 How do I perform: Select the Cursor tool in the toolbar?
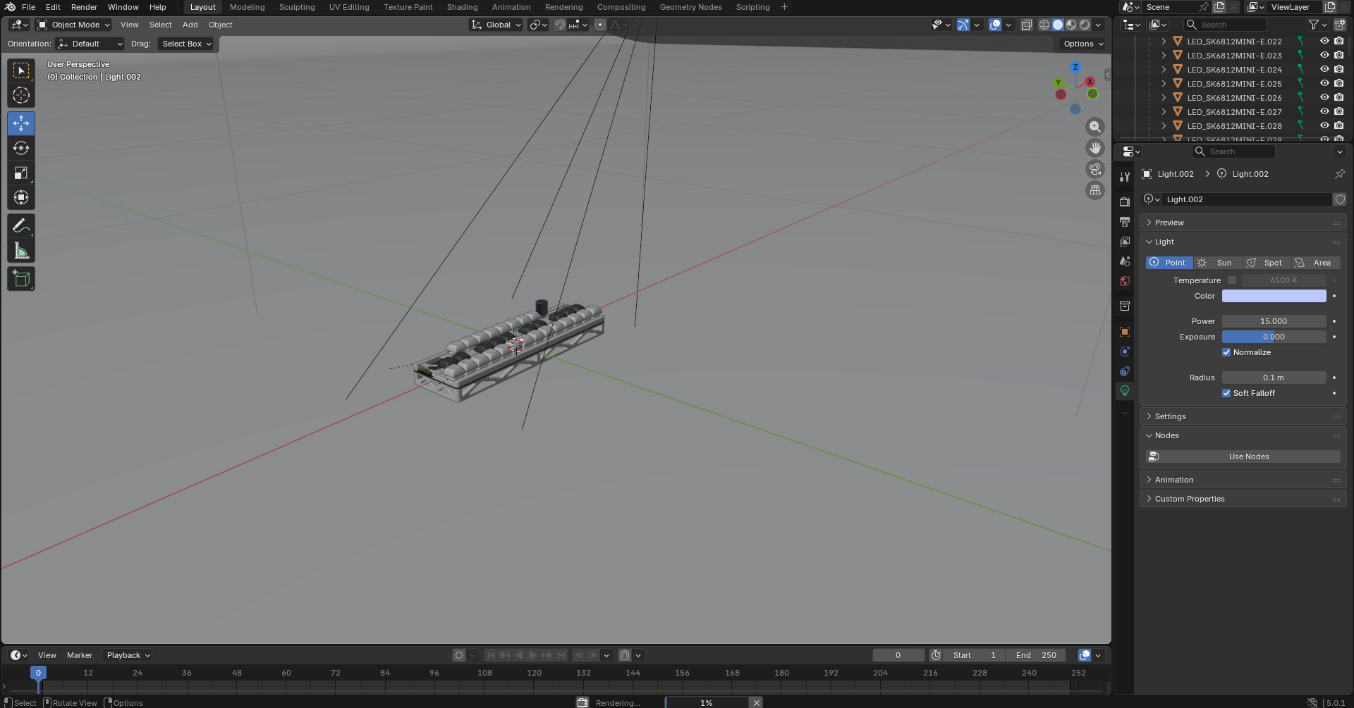[21, 96]
